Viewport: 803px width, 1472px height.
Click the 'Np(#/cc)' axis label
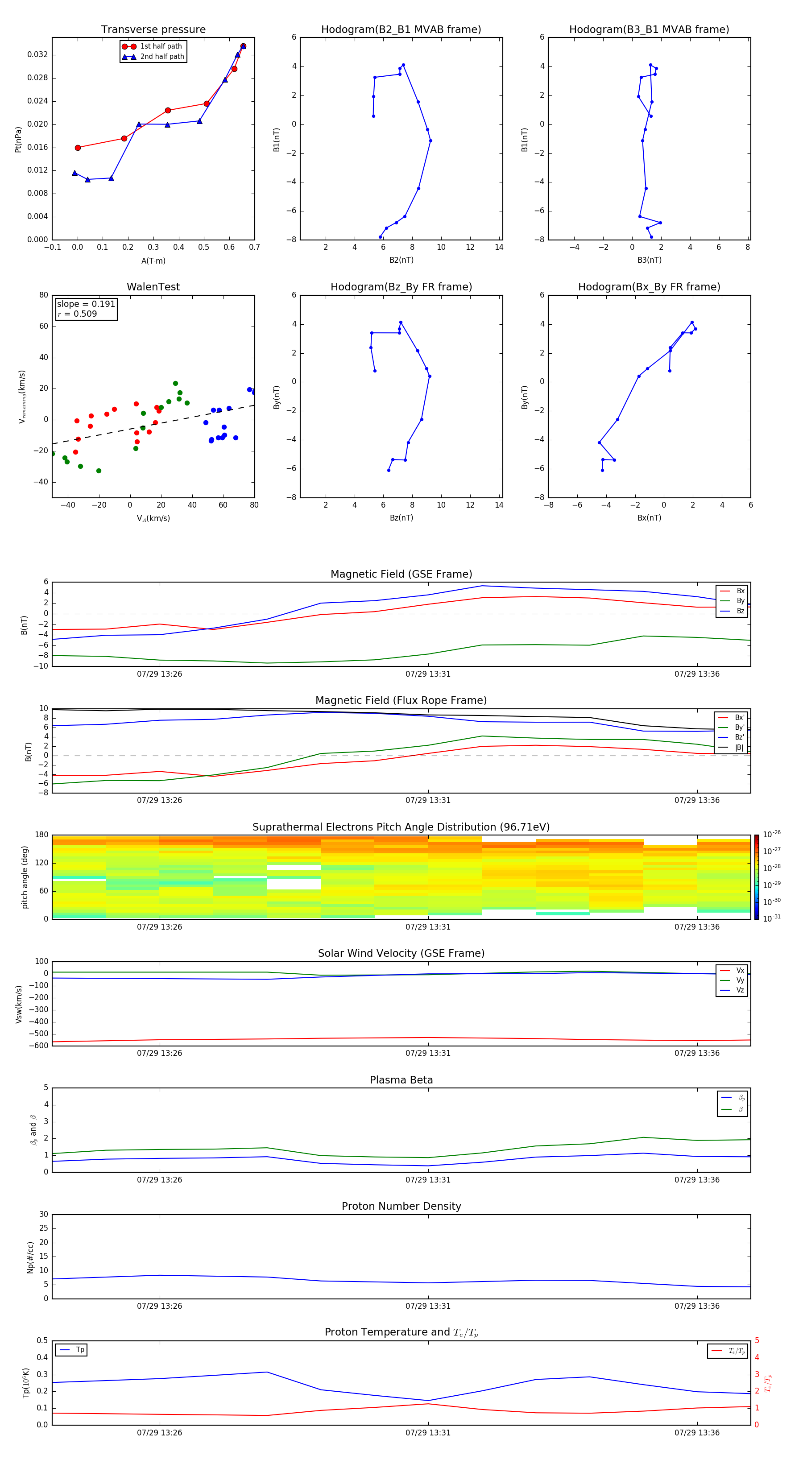click(x=30, y=1257)
